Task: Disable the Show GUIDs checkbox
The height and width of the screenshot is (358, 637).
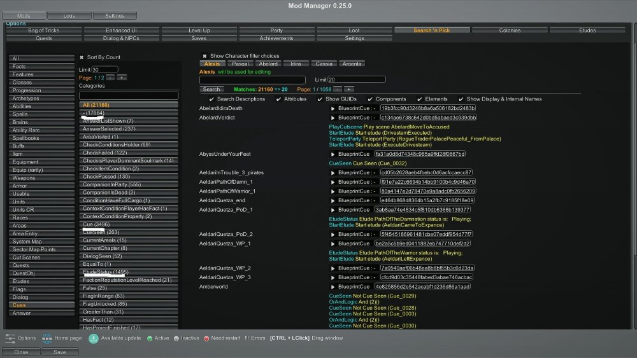Action: tap(320, 99)
